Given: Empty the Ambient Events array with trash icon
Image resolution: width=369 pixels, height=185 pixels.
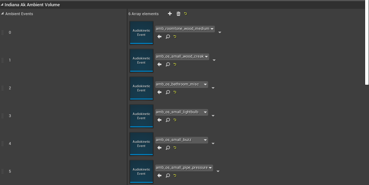Looking at the screenshot, I should click(179, 14).
